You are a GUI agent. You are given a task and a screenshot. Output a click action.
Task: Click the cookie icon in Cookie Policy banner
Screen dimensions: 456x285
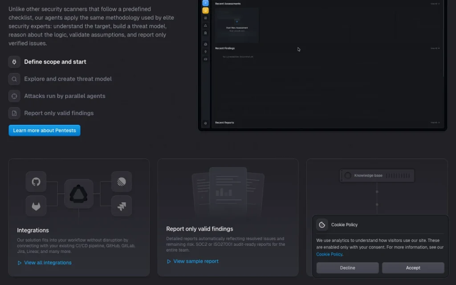pos(322,225)
